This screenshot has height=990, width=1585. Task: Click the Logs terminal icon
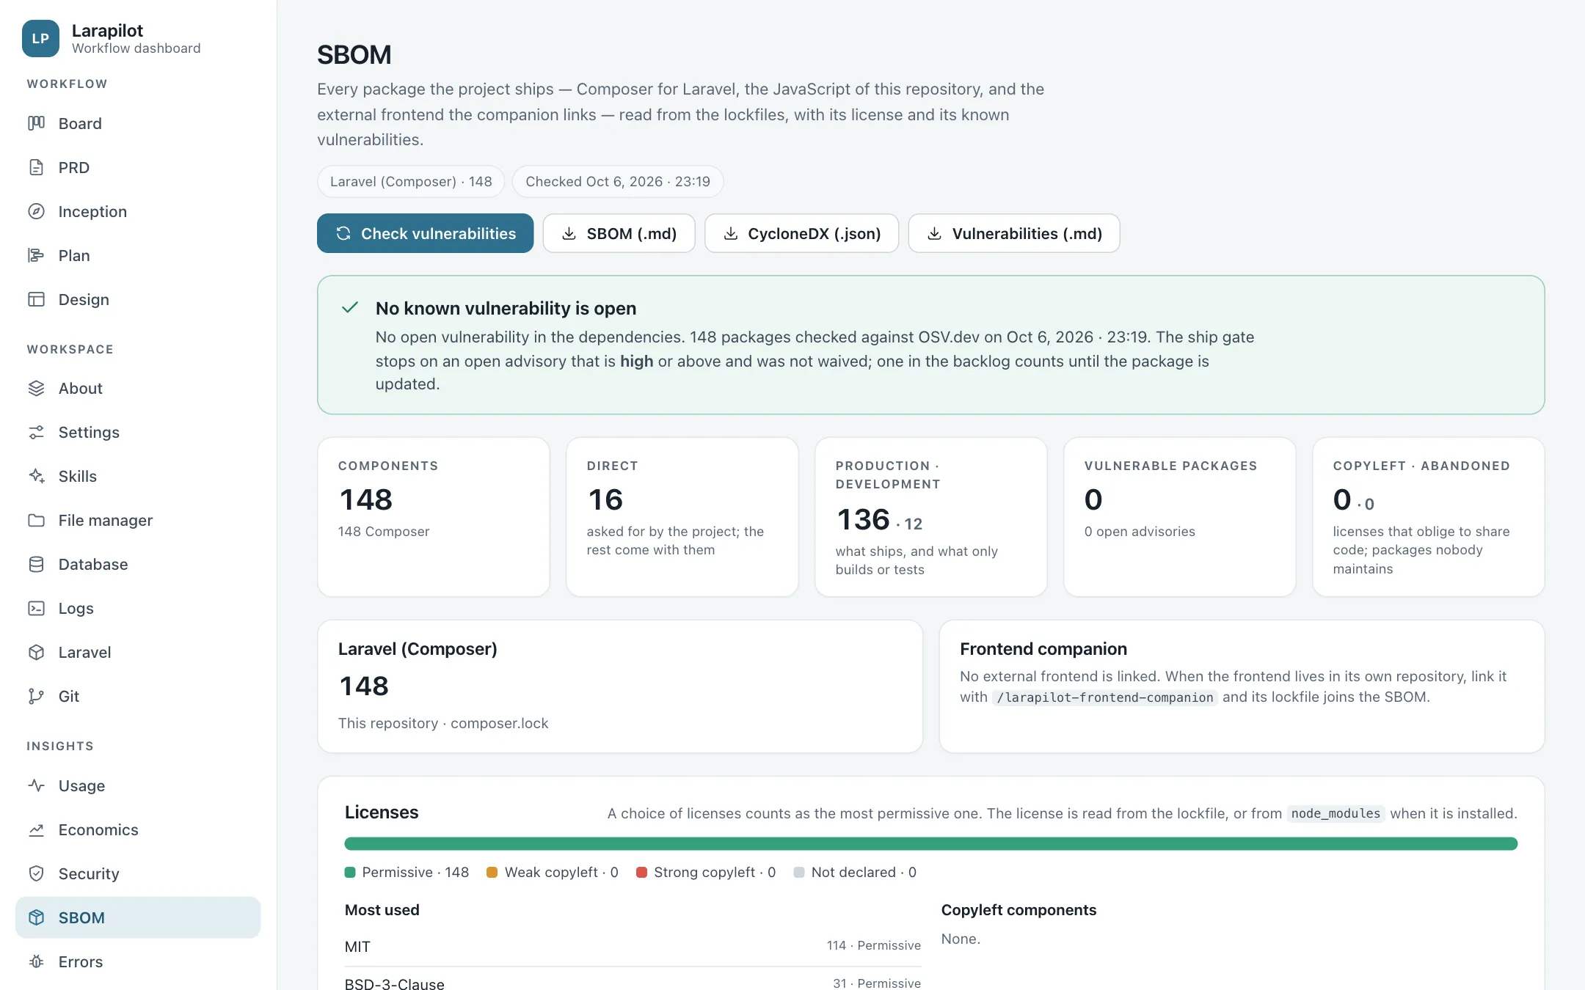pyautogui.click(x=36, y=608)
